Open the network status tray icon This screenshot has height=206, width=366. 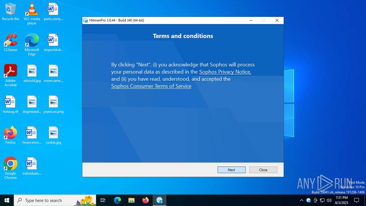[322, 200]
